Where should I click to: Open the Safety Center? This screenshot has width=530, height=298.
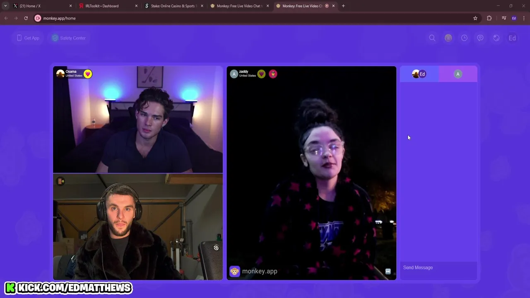click(69, 38)
